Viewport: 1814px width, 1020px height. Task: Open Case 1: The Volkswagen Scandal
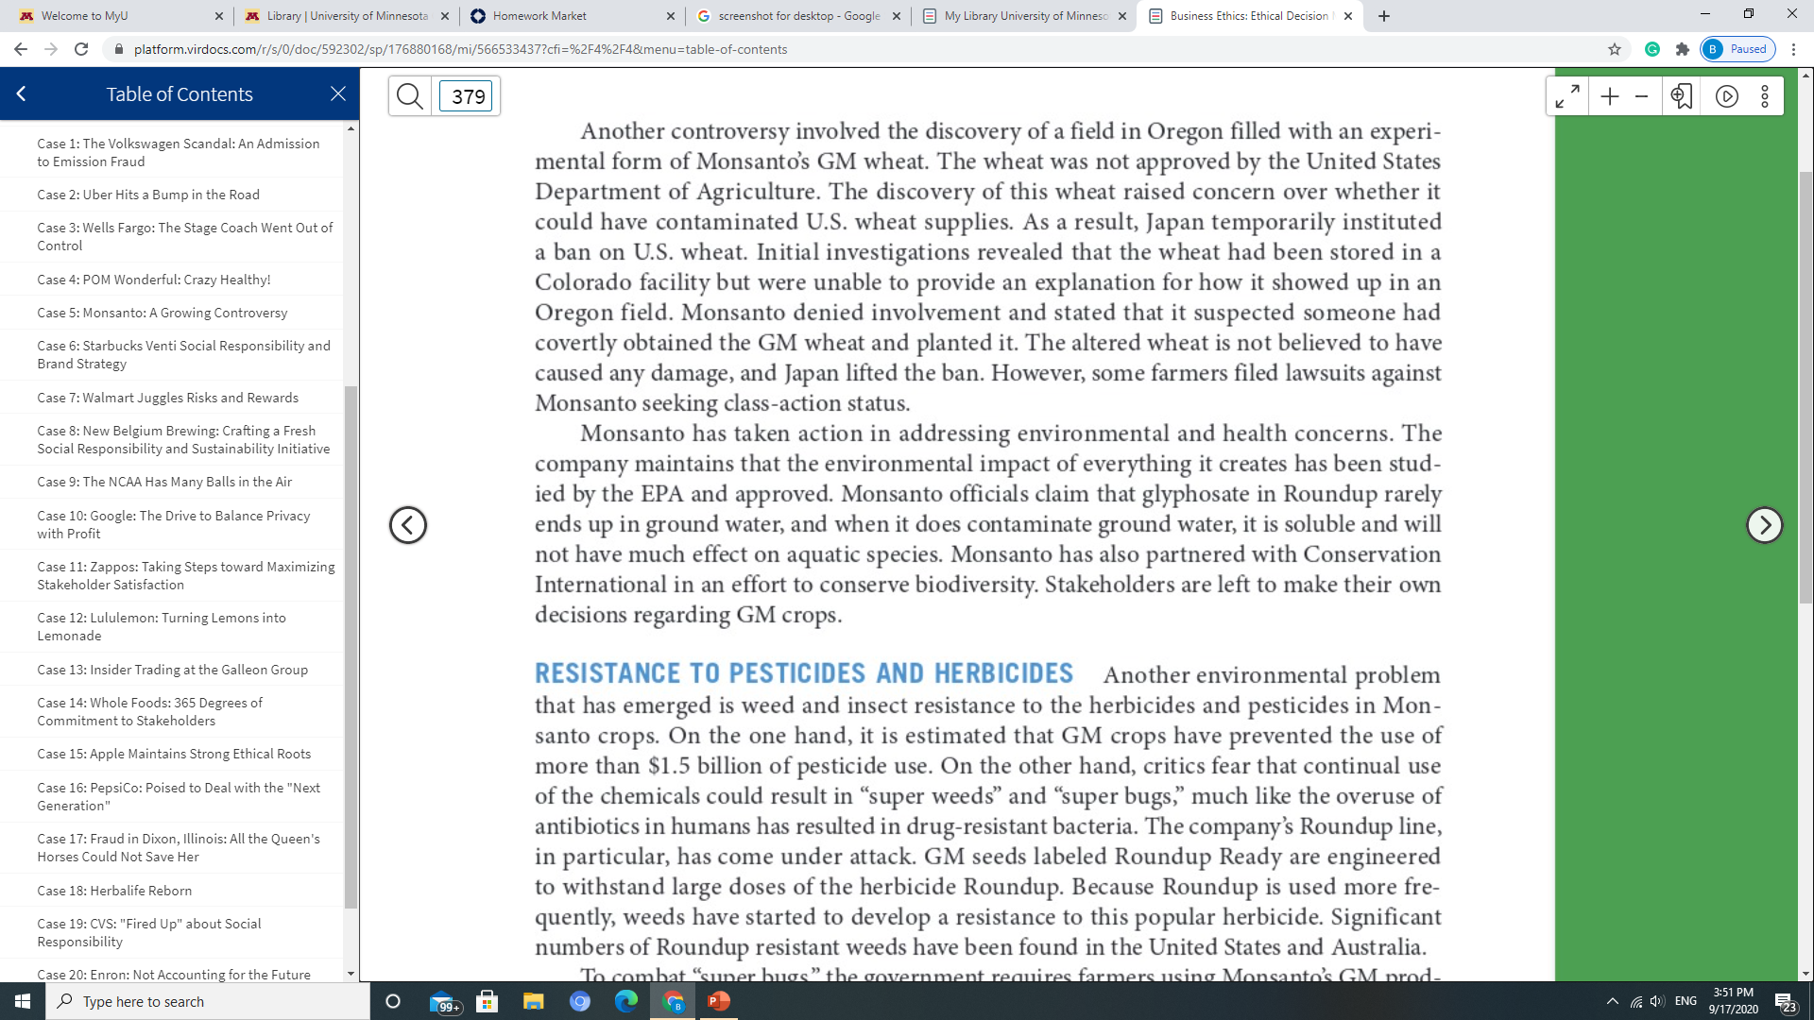click(x=179, y=152)
